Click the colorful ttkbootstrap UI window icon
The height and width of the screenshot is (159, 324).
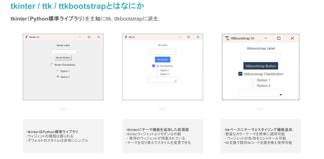[x=227, y=38]
